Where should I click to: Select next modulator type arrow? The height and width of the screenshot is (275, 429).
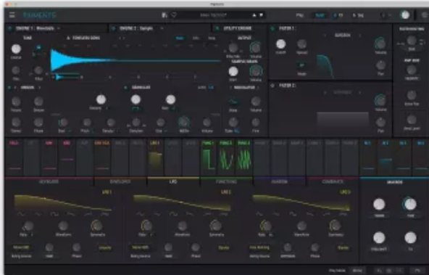pyautogui.click(x=258, y=88)
